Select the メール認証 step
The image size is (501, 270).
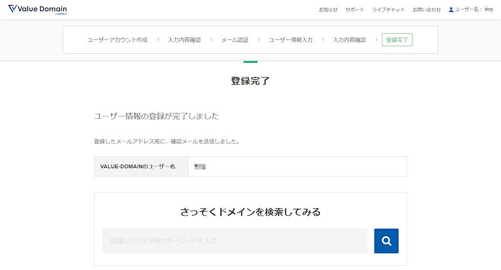pos(235,40)
